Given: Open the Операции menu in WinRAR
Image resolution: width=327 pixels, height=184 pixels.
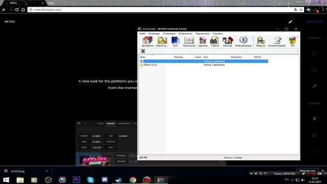Looking at the screenshot, I should (169, 33).
